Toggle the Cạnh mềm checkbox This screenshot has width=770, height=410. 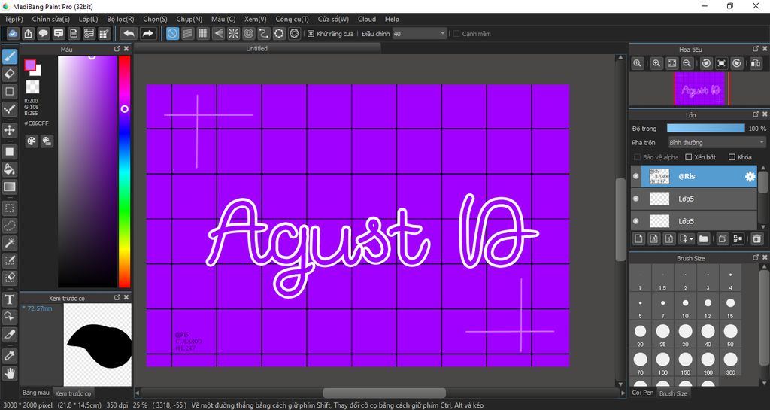456,34
